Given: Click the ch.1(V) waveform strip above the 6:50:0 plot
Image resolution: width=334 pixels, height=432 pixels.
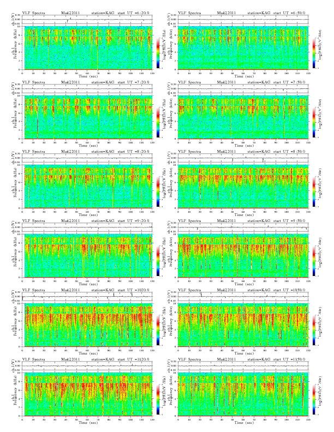Looking at the screenshot, I should coord(243,20).
